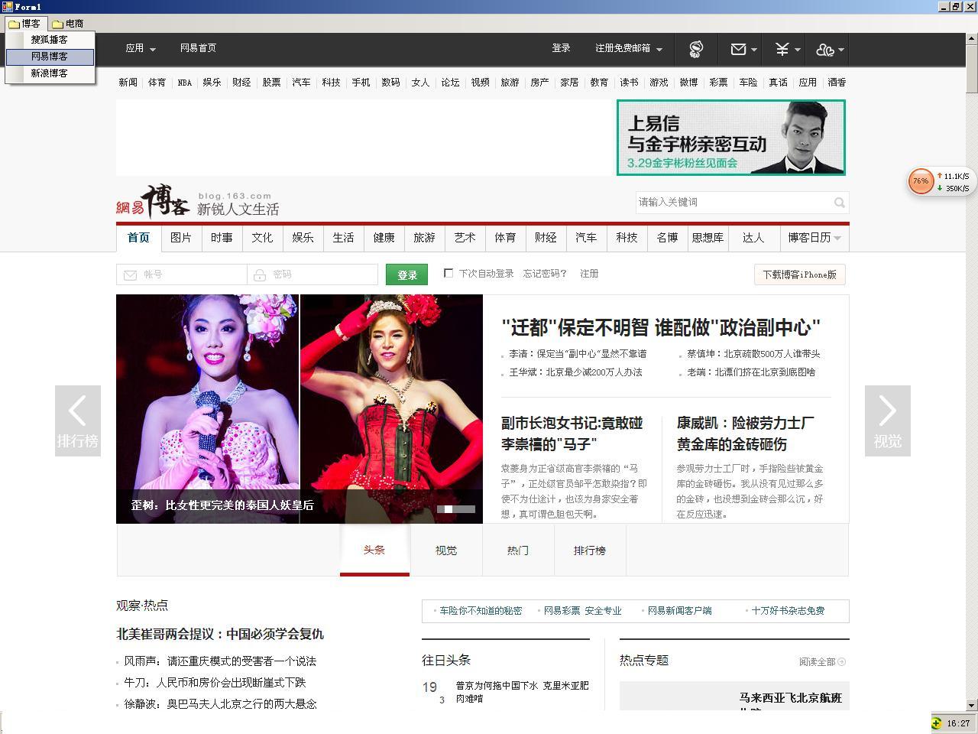The height and width of the screenshot is (734, 978).
Task: Click the 上易信 金宇彬 banner ad
Action: (731, 138)
